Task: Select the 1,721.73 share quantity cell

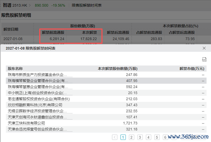Action: pyautogui.click(x=130, y=123)
